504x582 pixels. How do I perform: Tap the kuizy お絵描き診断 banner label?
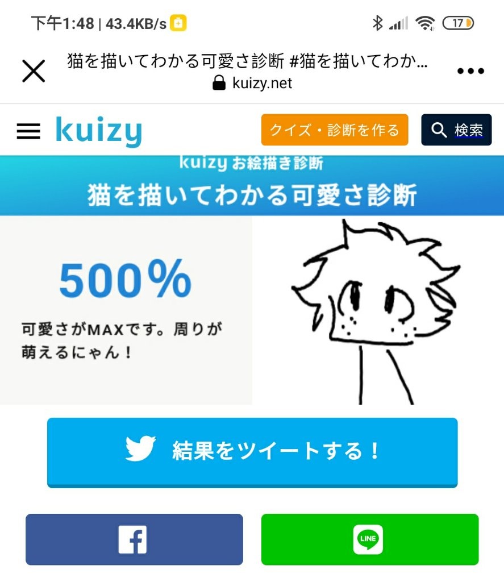251,163
